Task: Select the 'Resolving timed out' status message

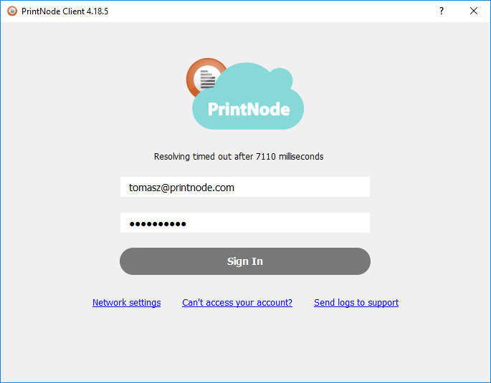Action: coord(239,156)
